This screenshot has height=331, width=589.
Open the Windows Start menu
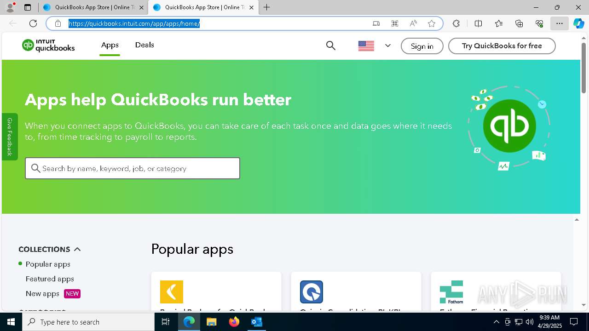tap(11, 322)
